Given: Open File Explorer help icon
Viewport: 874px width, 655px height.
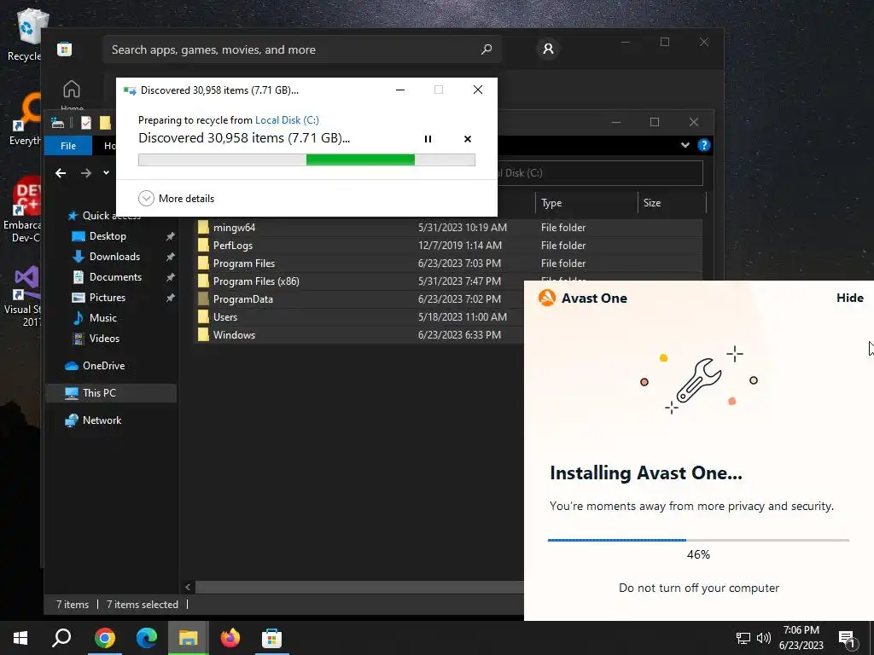Looking at the screenshot, I should coord(703,145).
